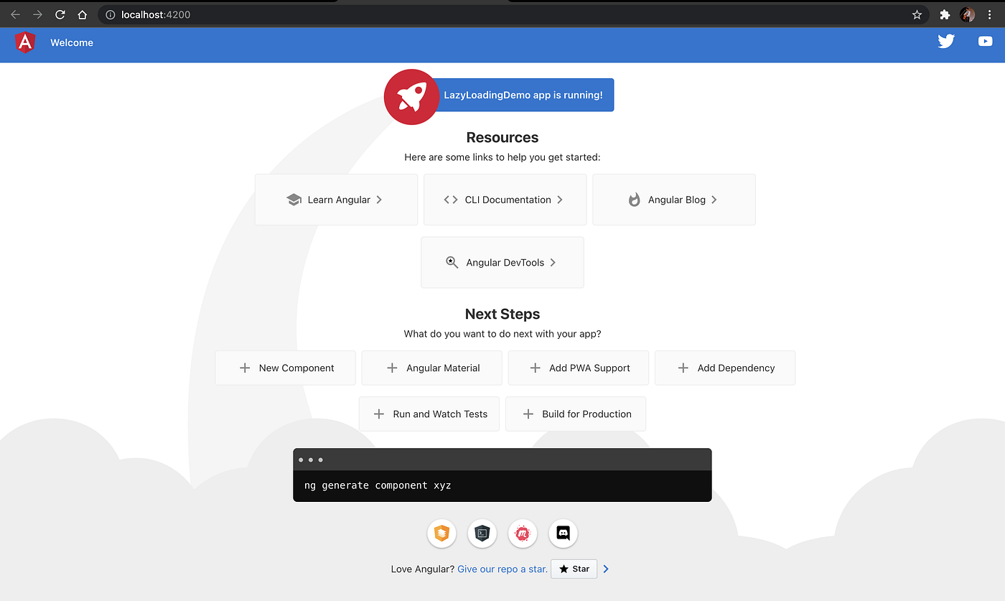This screenshot has height=601, width=1005.
Task: Select the Run and Watch Tests card
Action: point(429,414)
